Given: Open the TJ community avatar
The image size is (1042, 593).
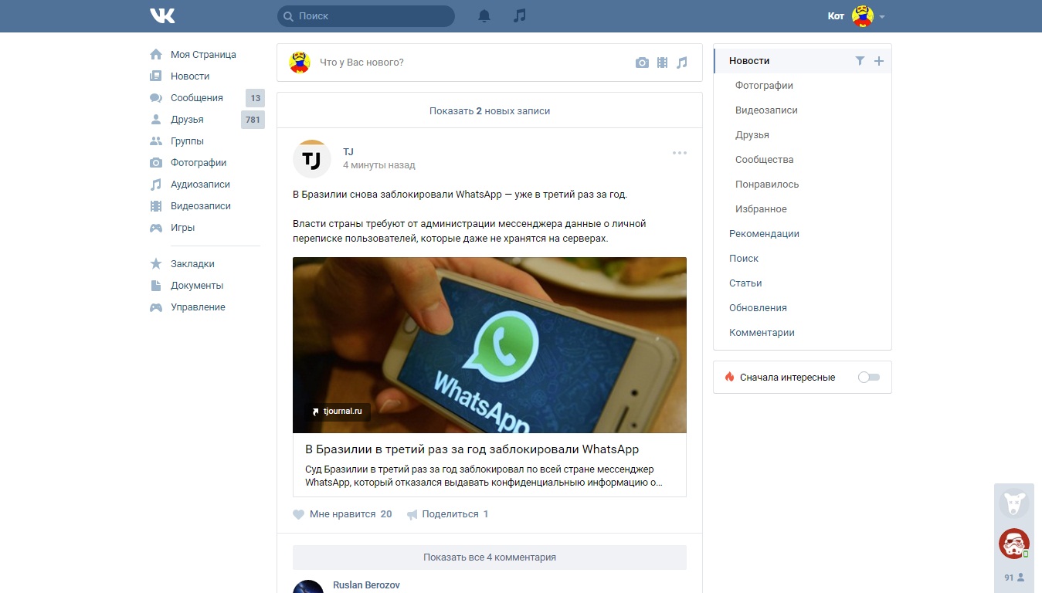Looking at the screenshot, I should [x=312, y=159].
